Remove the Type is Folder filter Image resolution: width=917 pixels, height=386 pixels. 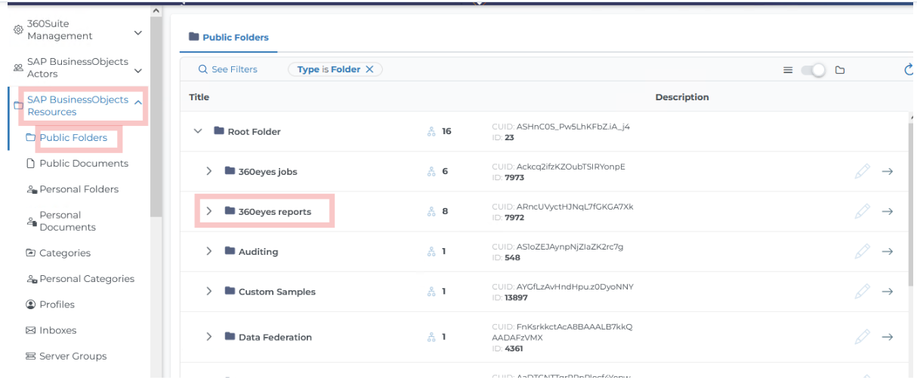369,69
